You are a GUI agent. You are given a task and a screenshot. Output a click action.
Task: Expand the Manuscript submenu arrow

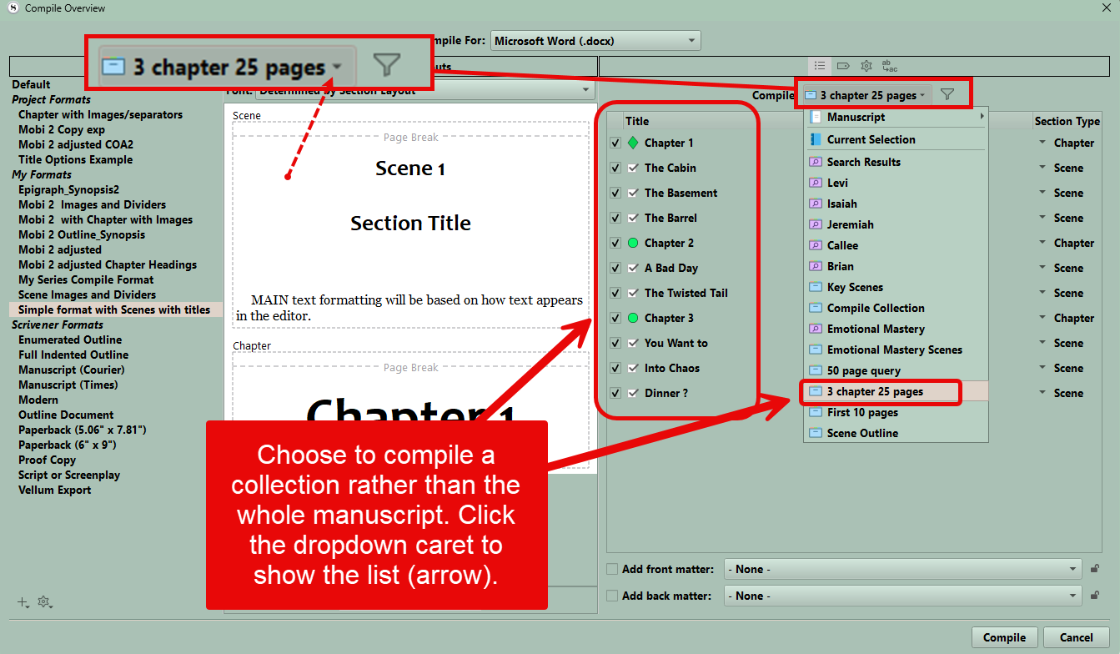tap(982, 118)
